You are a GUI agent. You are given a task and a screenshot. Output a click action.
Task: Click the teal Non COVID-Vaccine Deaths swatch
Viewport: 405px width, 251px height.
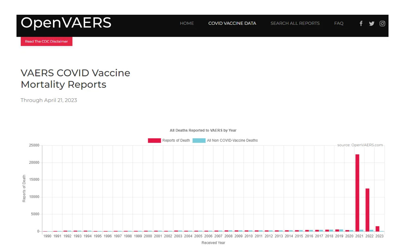pyautogui.click(x=199, y=140)
